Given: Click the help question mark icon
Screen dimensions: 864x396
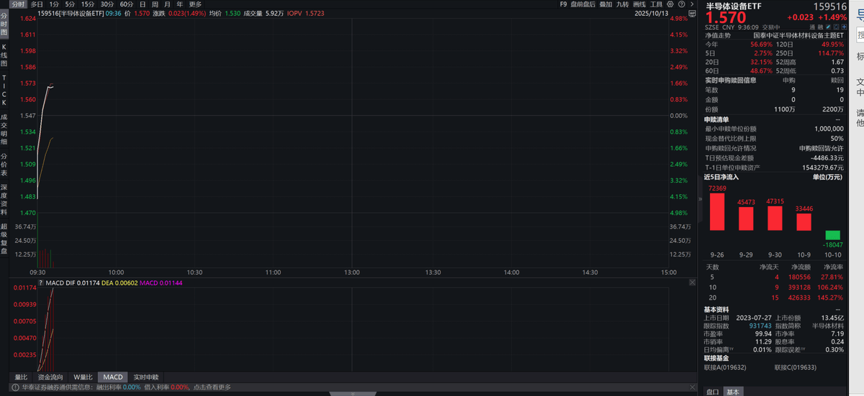Looking at the screenshot, I should click(680, 4).
